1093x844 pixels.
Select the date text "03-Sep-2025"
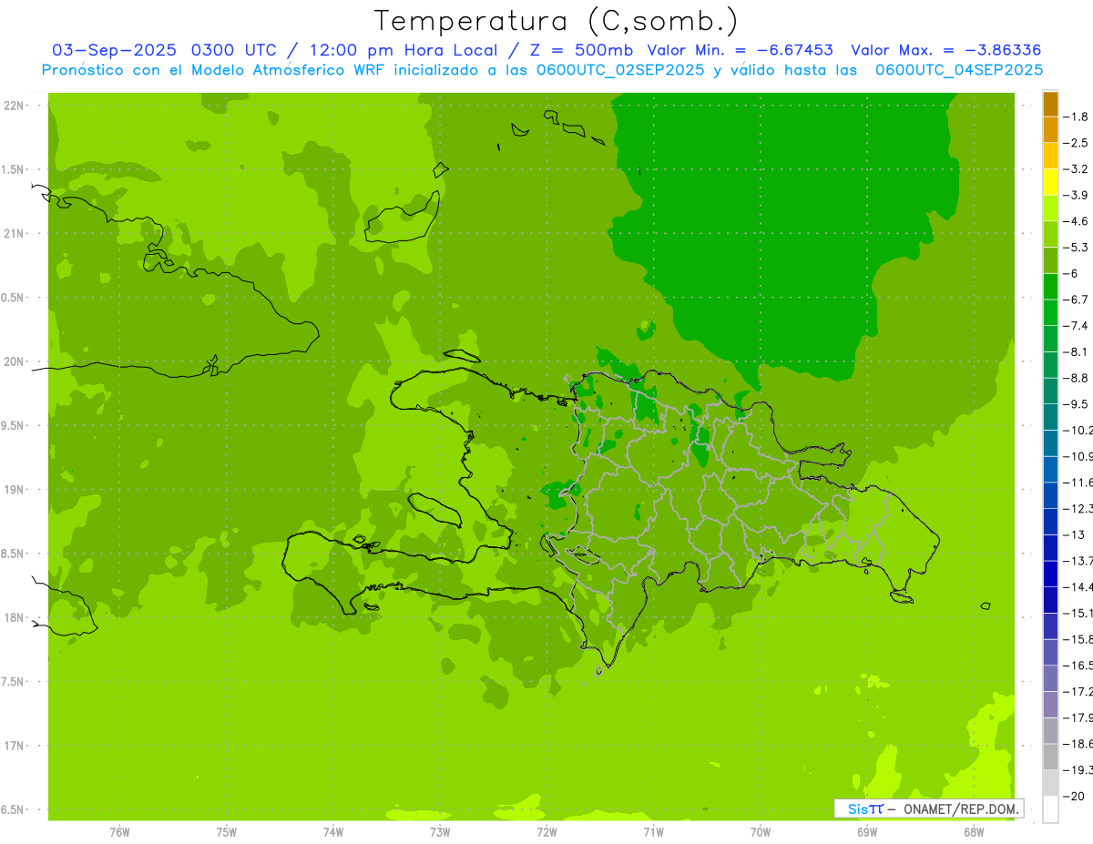(x=114, y=50)
